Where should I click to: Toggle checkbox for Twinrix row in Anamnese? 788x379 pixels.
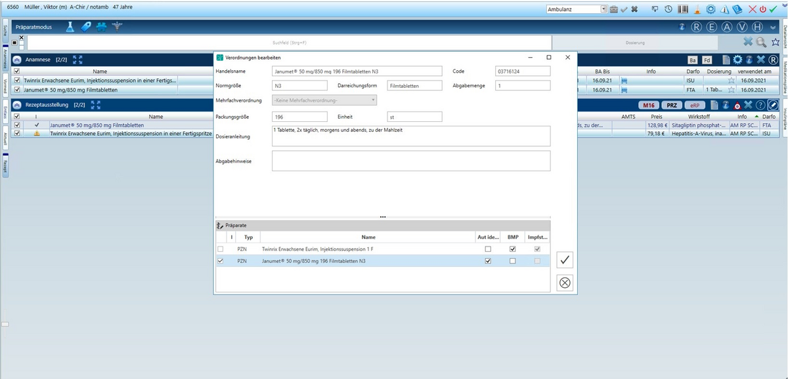(17, 81)
